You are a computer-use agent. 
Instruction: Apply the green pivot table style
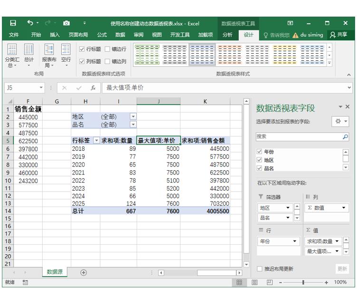[x=147, y=55]
